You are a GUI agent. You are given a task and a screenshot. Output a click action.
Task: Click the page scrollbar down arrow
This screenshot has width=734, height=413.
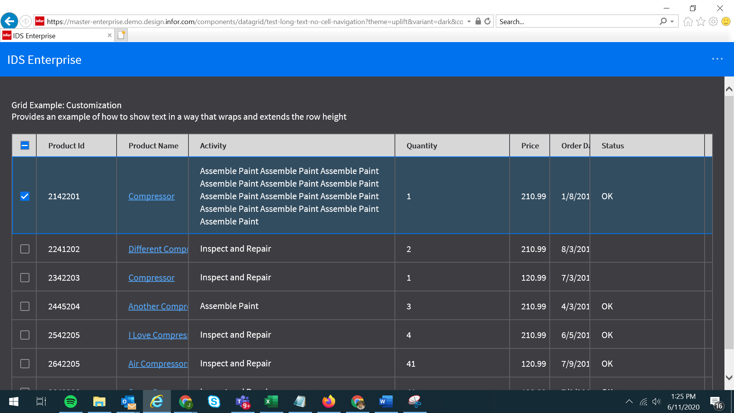[x=729, y=377]
